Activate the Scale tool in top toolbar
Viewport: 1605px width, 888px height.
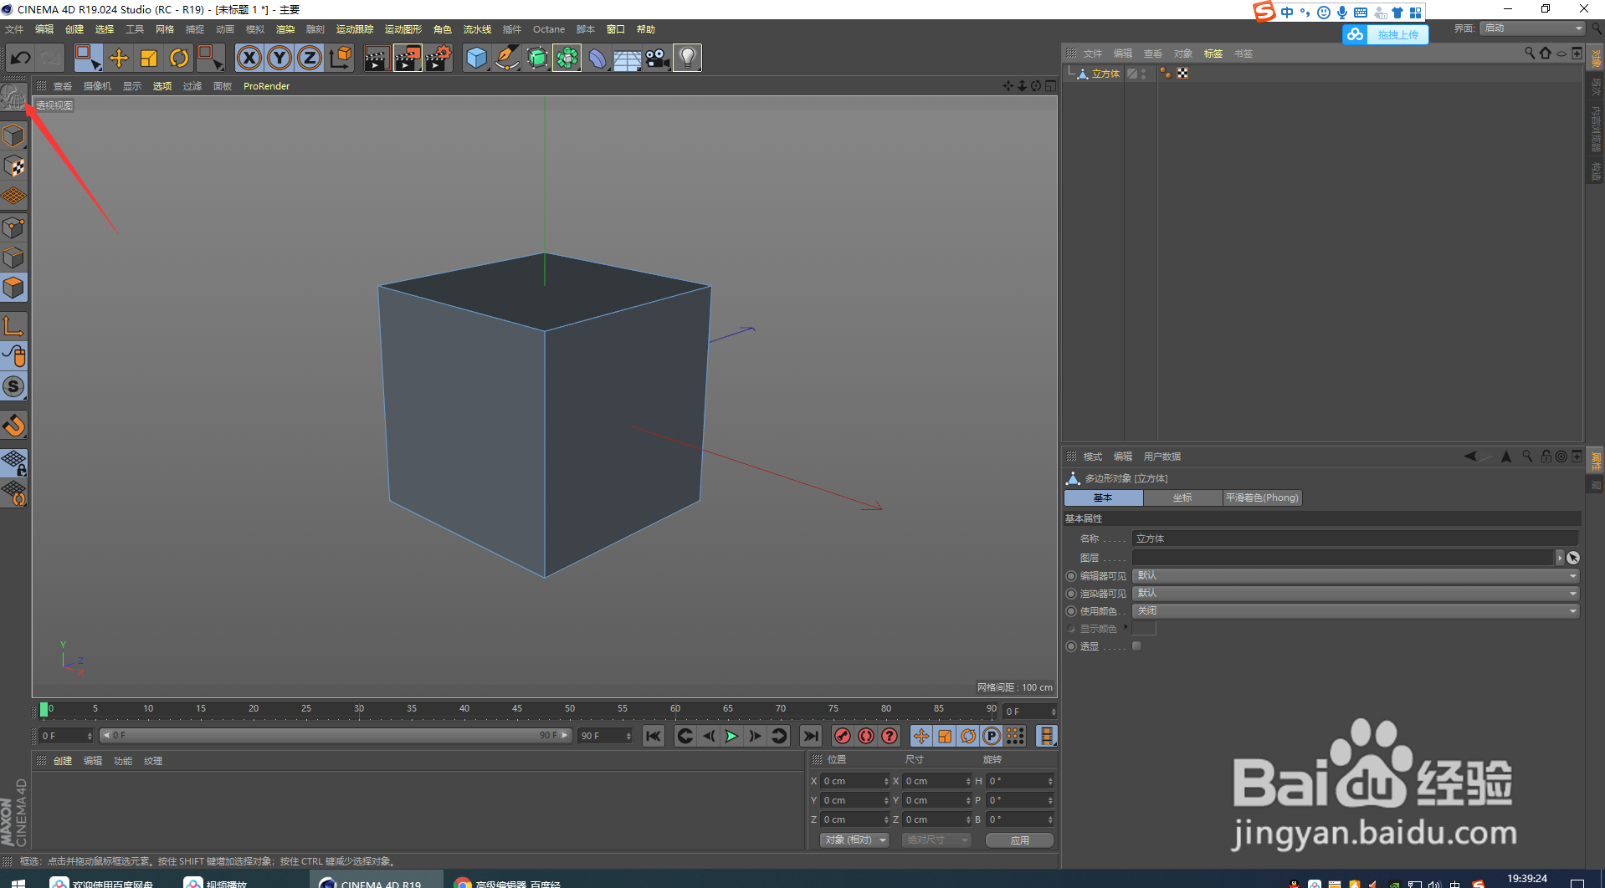click(149, 58)
